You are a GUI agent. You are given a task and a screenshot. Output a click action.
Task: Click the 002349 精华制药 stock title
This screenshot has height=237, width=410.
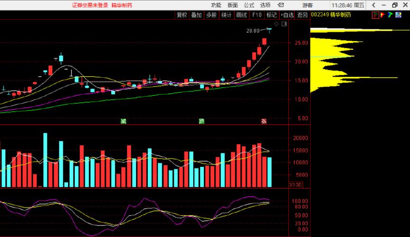click(331, 15)
